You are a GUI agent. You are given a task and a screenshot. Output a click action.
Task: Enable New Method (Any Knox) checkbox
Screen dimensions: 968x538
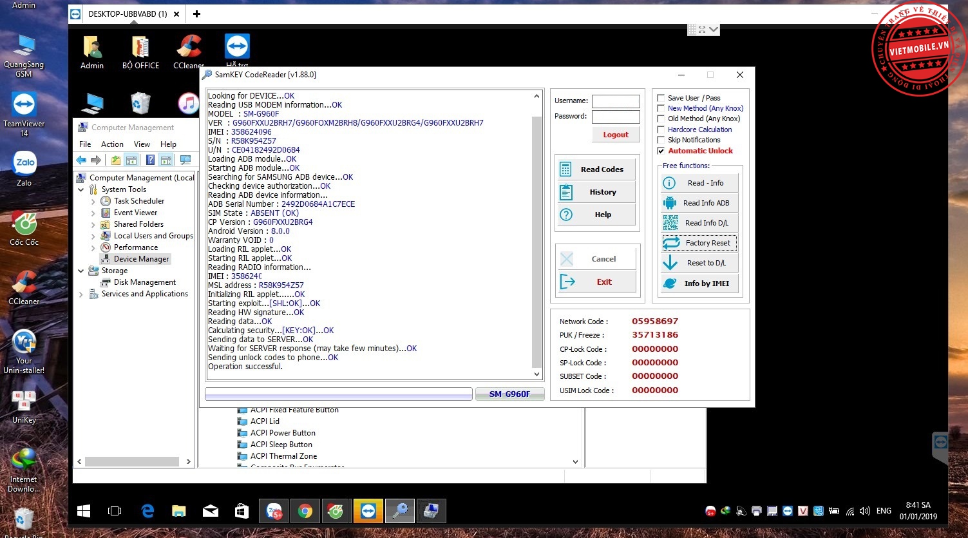tap(661, 108)
